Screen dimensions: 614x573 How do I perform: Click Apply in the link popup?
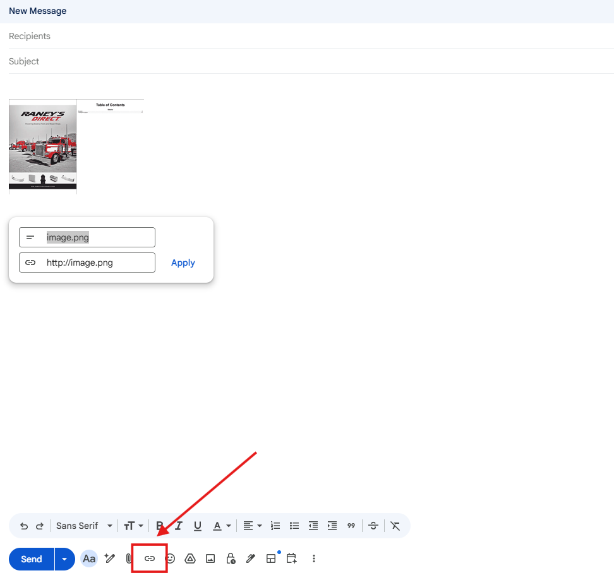(183, 263)
